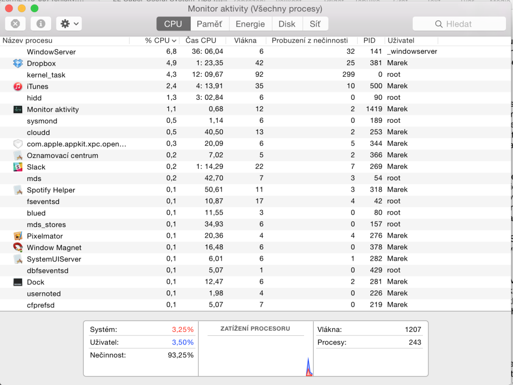This screenshot has width=513, height=385.
Task: Select the hidd process name
Action: [x=34, y=98]
